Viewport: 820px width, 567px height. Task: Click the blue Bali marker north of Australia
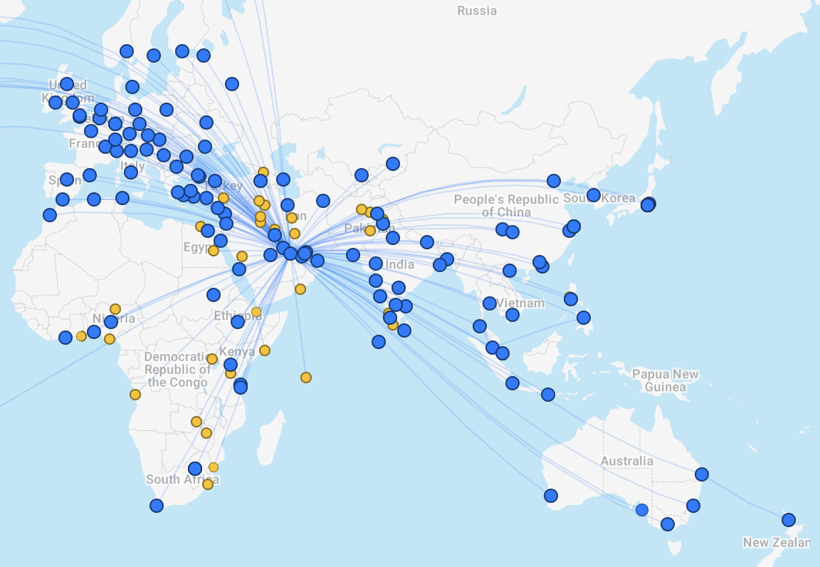[547, 394]
